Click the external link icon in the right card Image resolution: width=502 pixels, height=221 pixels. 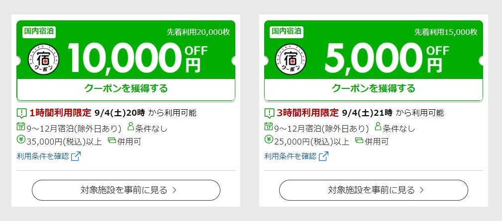click(x=323, y=156)
